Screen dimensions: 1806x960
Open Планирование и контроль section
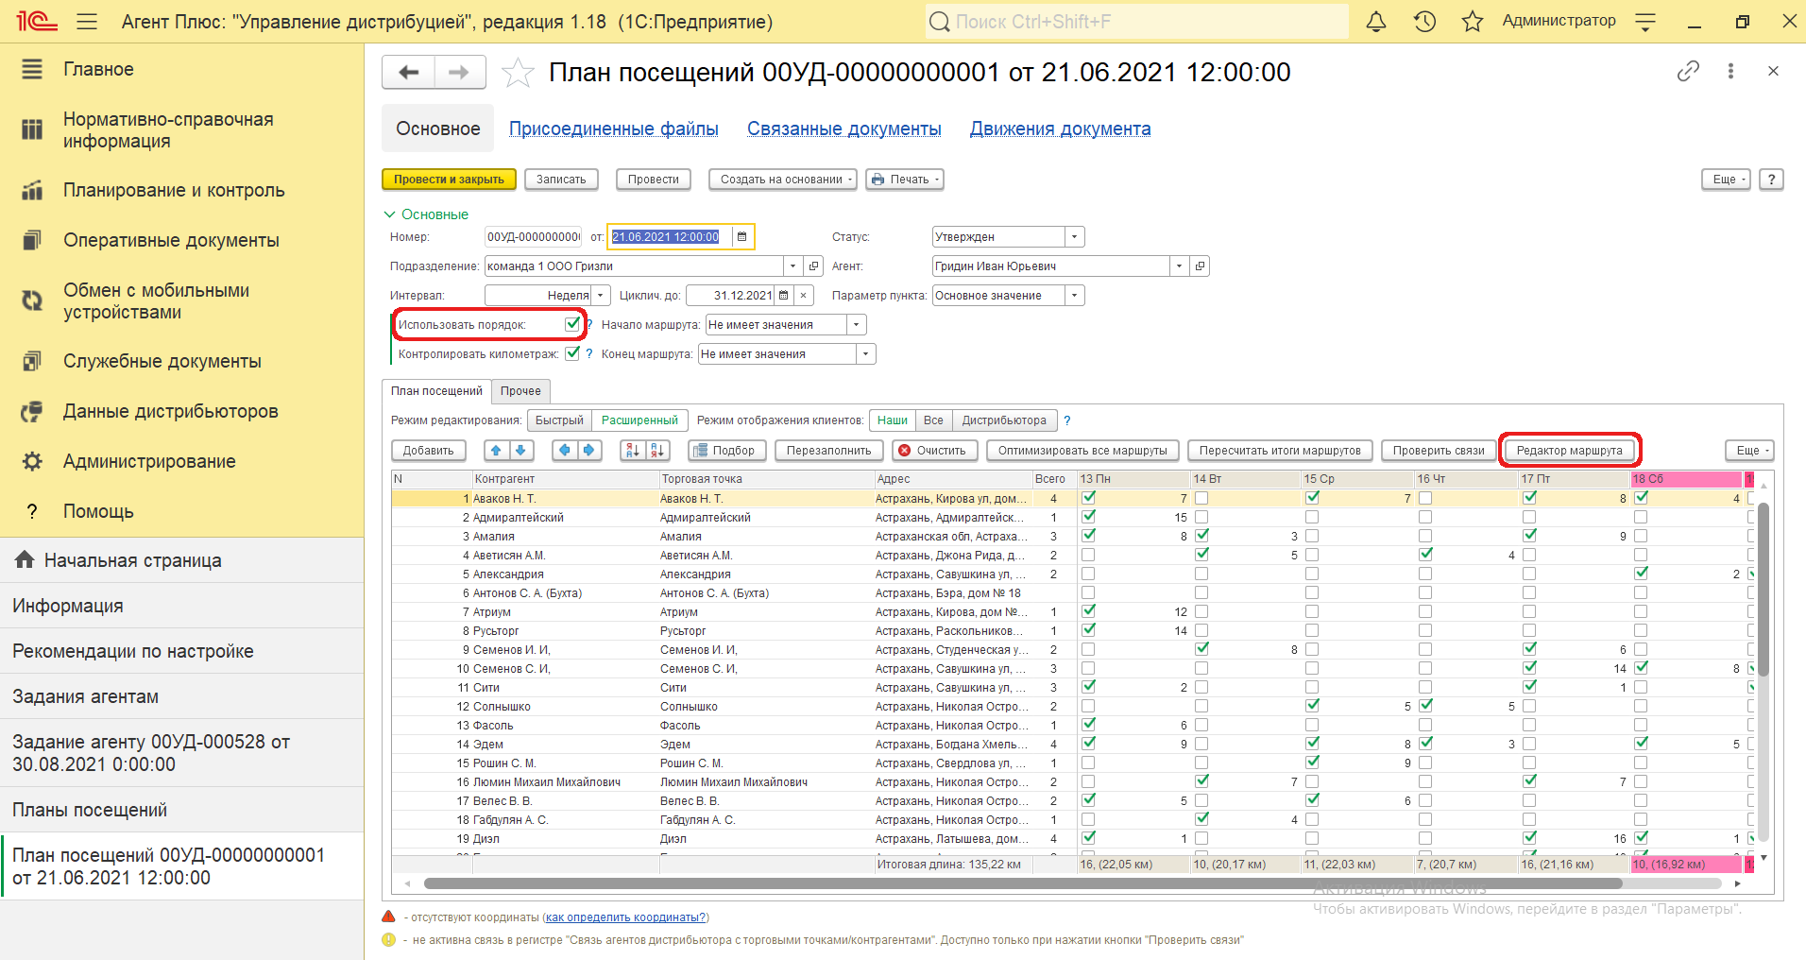174,190
